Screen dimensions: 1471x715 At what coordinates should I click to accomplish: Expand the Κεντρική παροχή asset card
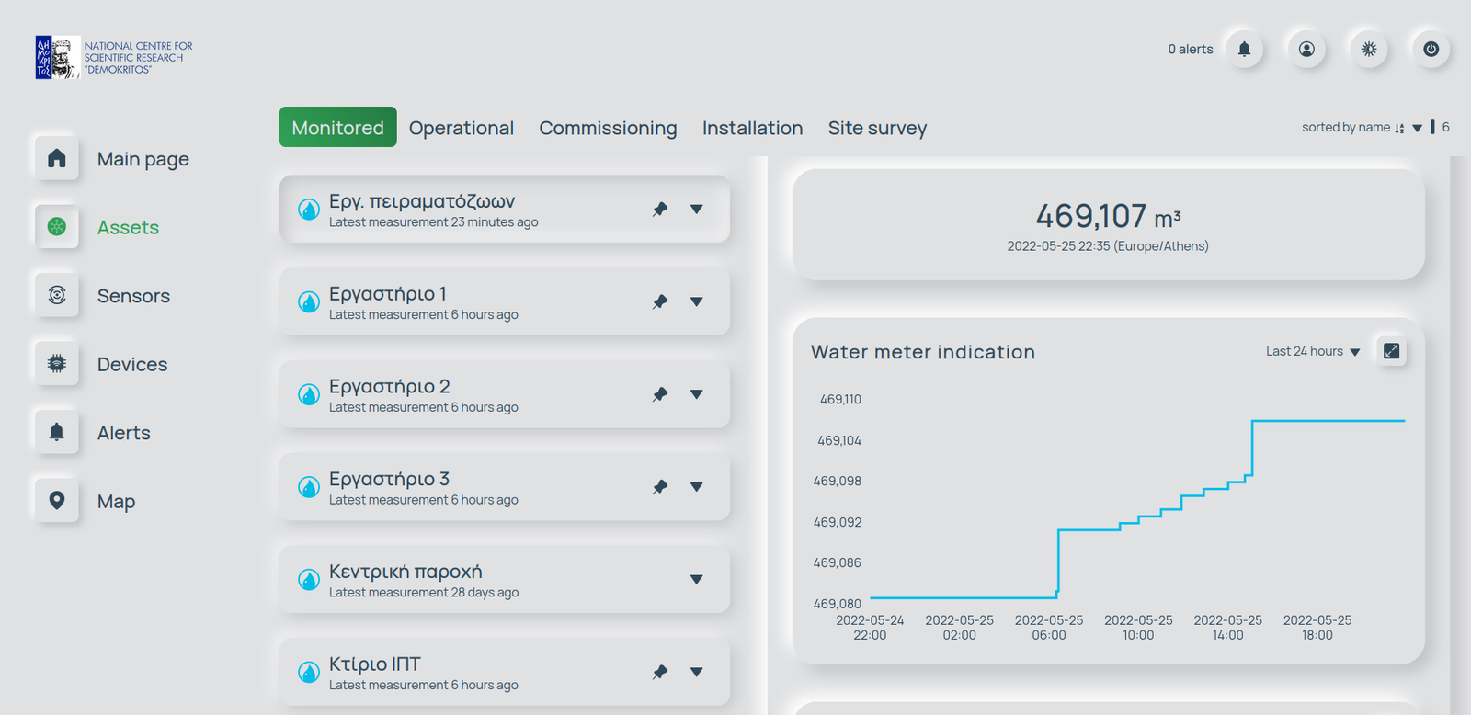(x=697, y=580)
